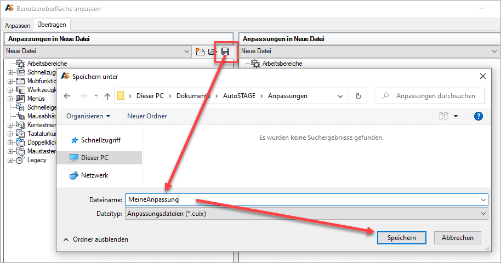Click the Kontextmenüs tree icon

pos(20,124)
